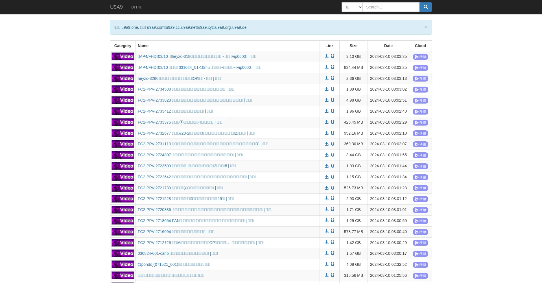Download the torrent for FC2-PPV-2733412
This screenshot has height=283, width=542.
(x=326, y=111)
